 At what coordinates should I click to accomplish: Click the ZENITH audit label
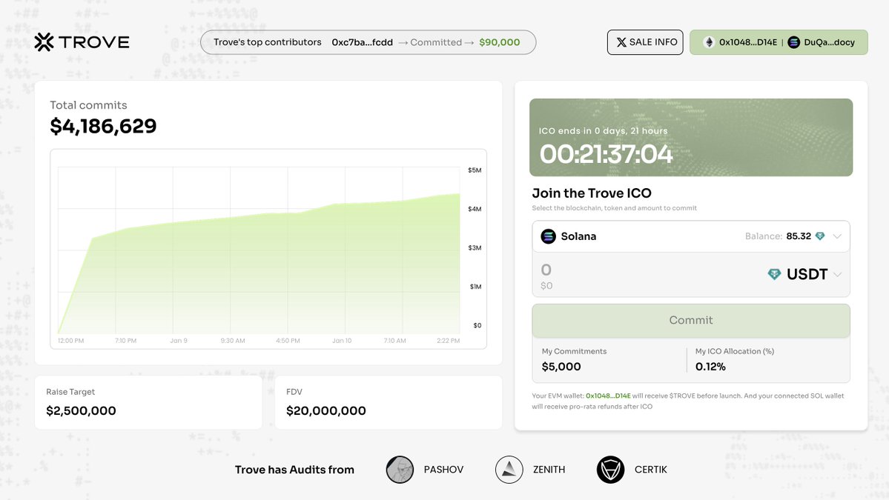point(549,470)
